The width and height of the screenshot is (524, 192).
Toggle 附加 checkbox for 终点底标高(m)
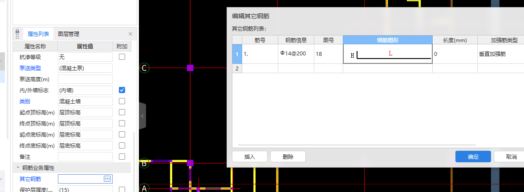click(x=122, y=145)
